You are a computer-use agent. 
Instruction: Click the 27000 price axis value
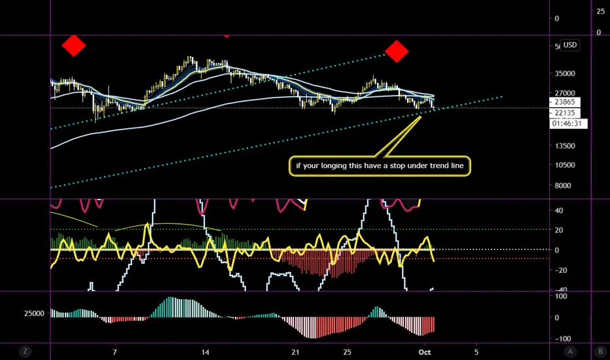point(565,93)
